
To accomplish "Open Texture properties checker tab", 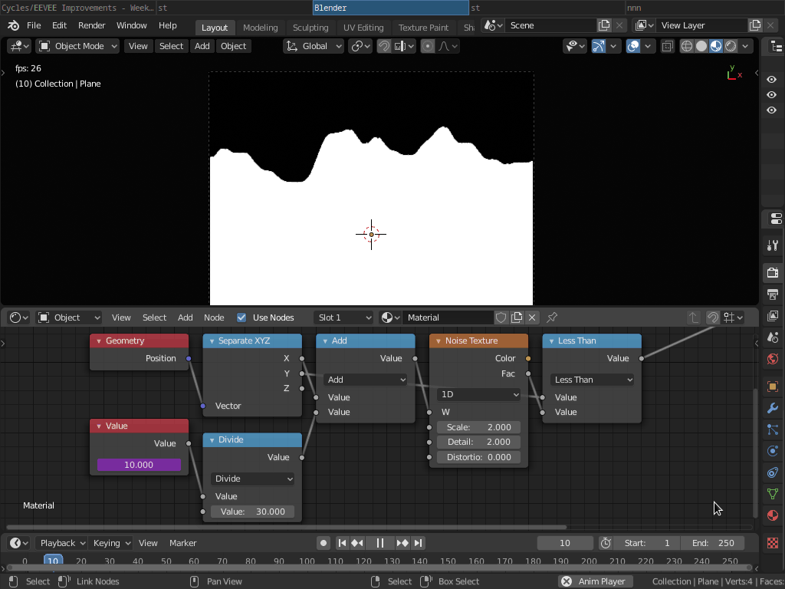I will (x=773, y=543).
